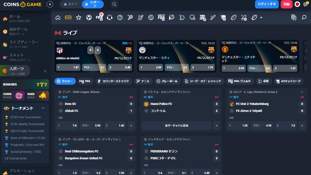Open All Tournaments link
Viewport: 311px width, 175px height.
16,158
